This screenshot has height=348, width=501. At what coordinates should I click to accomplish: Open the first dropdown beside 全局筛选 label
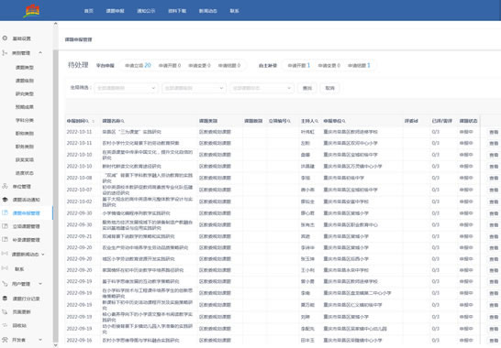click(x=127, y=88)
